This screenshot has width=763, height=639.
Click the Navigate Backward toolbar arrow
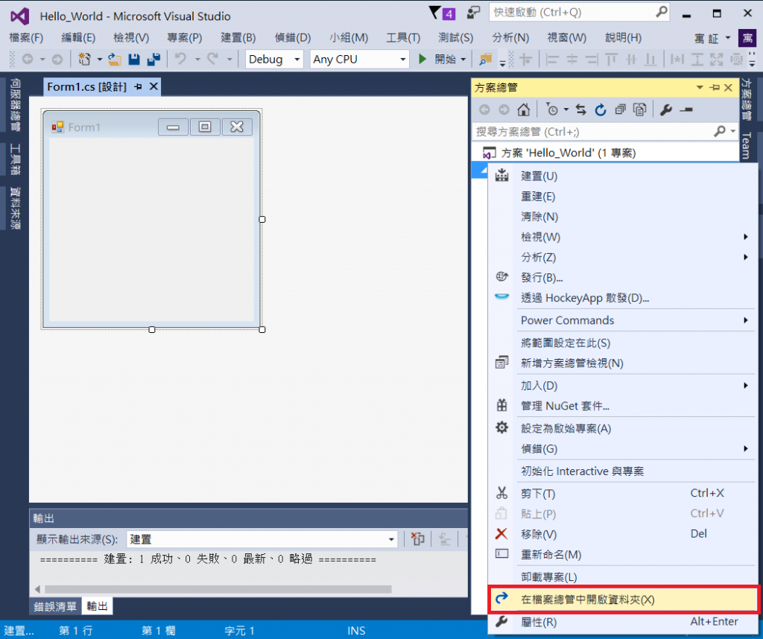pos(28,60)
